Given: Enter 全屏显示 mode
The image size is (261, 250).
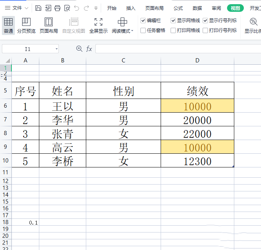Looking at the screenshot, I should click(x=98, y=25).
